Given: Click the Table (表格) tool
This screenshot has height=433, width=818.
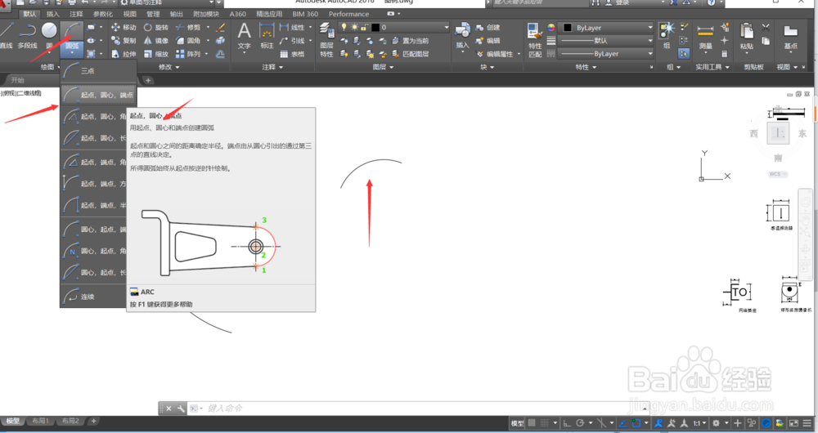Looking at the screenshot, I should tap(292, 54).
